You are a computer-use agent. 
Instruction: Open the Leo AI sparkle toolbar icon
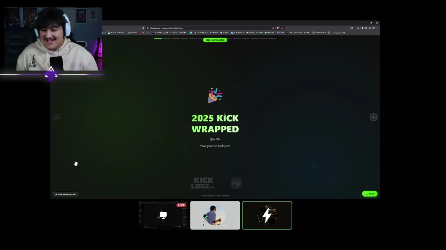370,28
